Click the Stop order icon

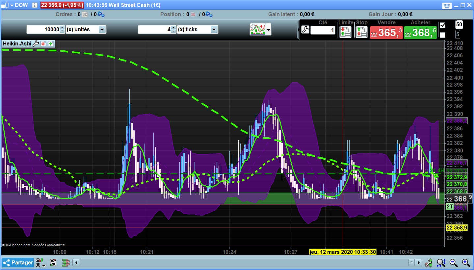pos(361,32)
